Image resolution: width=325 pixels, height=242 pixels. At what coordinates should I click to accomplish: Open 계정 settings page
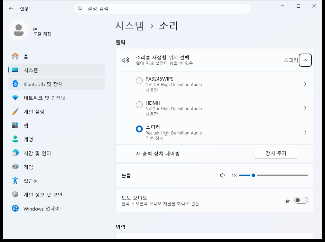point(57,139)
